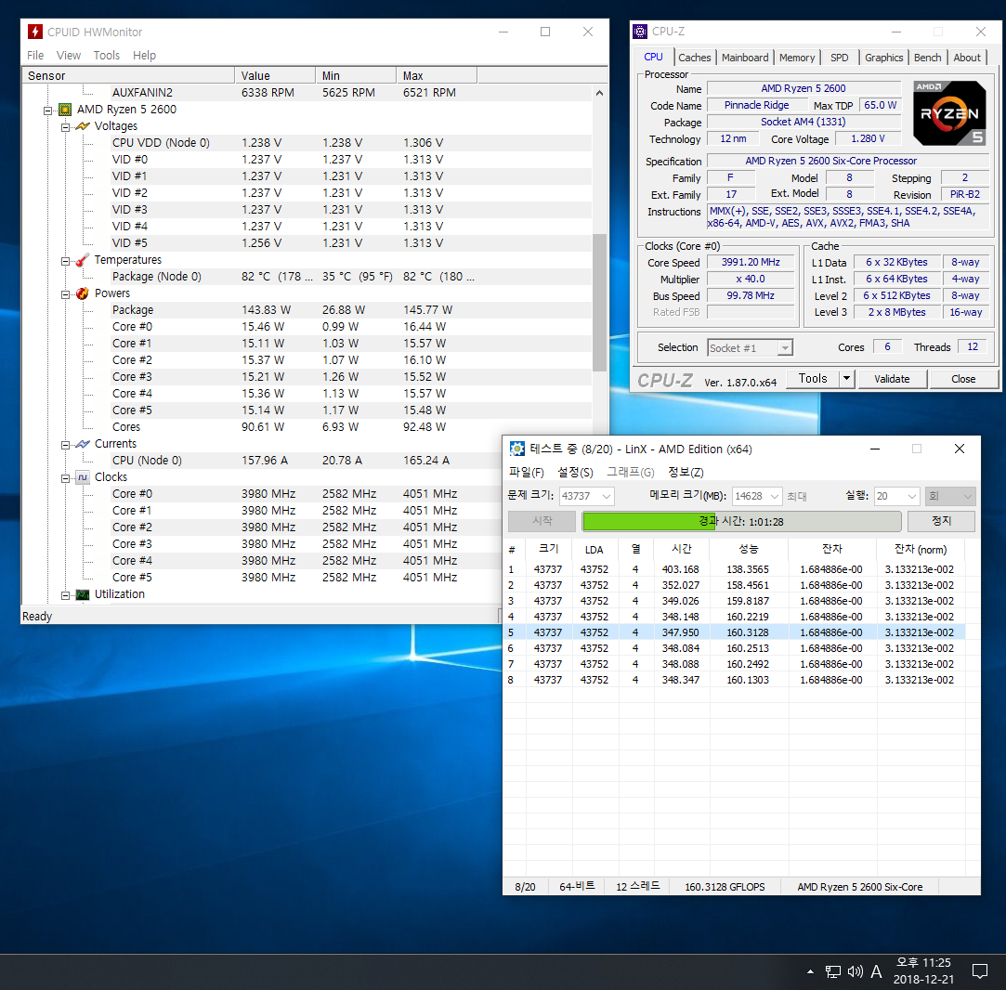The image size is (1006, 990).
Task: Open the HWMonitor Tools menu
Action: click(x=107, y=55)
